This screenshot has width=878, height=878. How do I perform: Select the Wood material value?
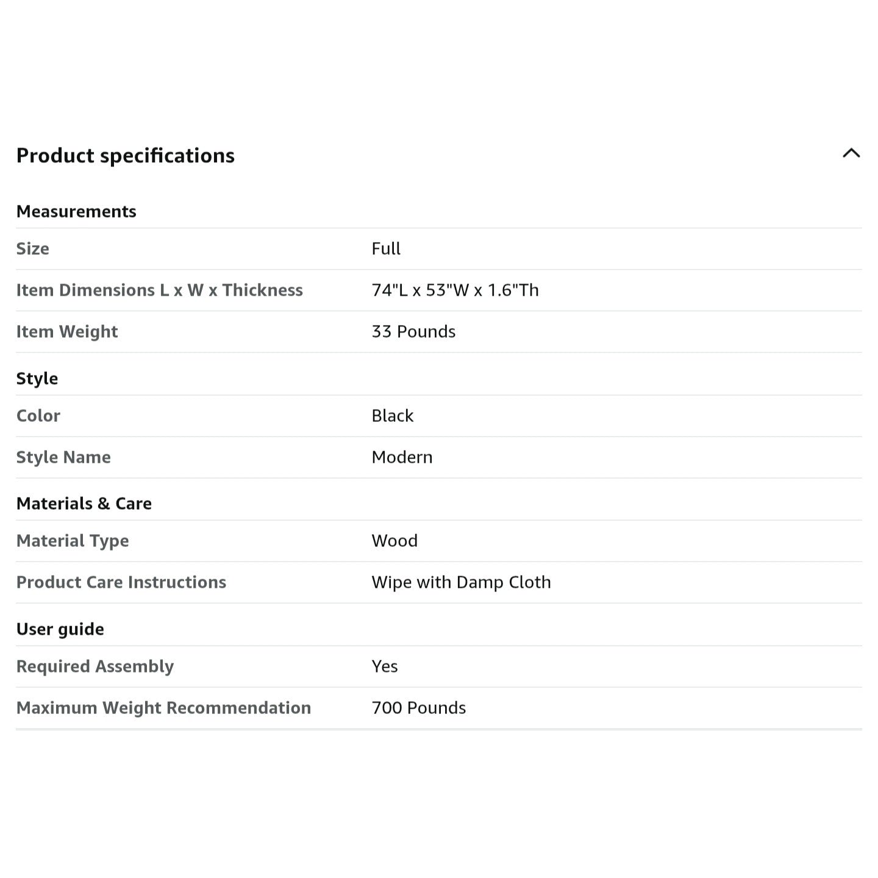394,541
